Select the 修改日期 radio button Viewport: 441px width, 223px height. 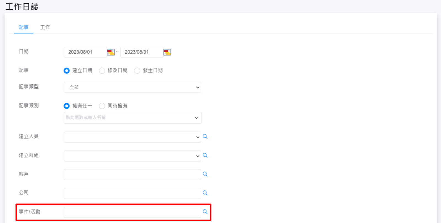(x=102, y=71)
